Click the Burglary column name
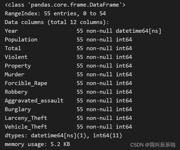Screen dimensions: 180x150 pos(18,109)
